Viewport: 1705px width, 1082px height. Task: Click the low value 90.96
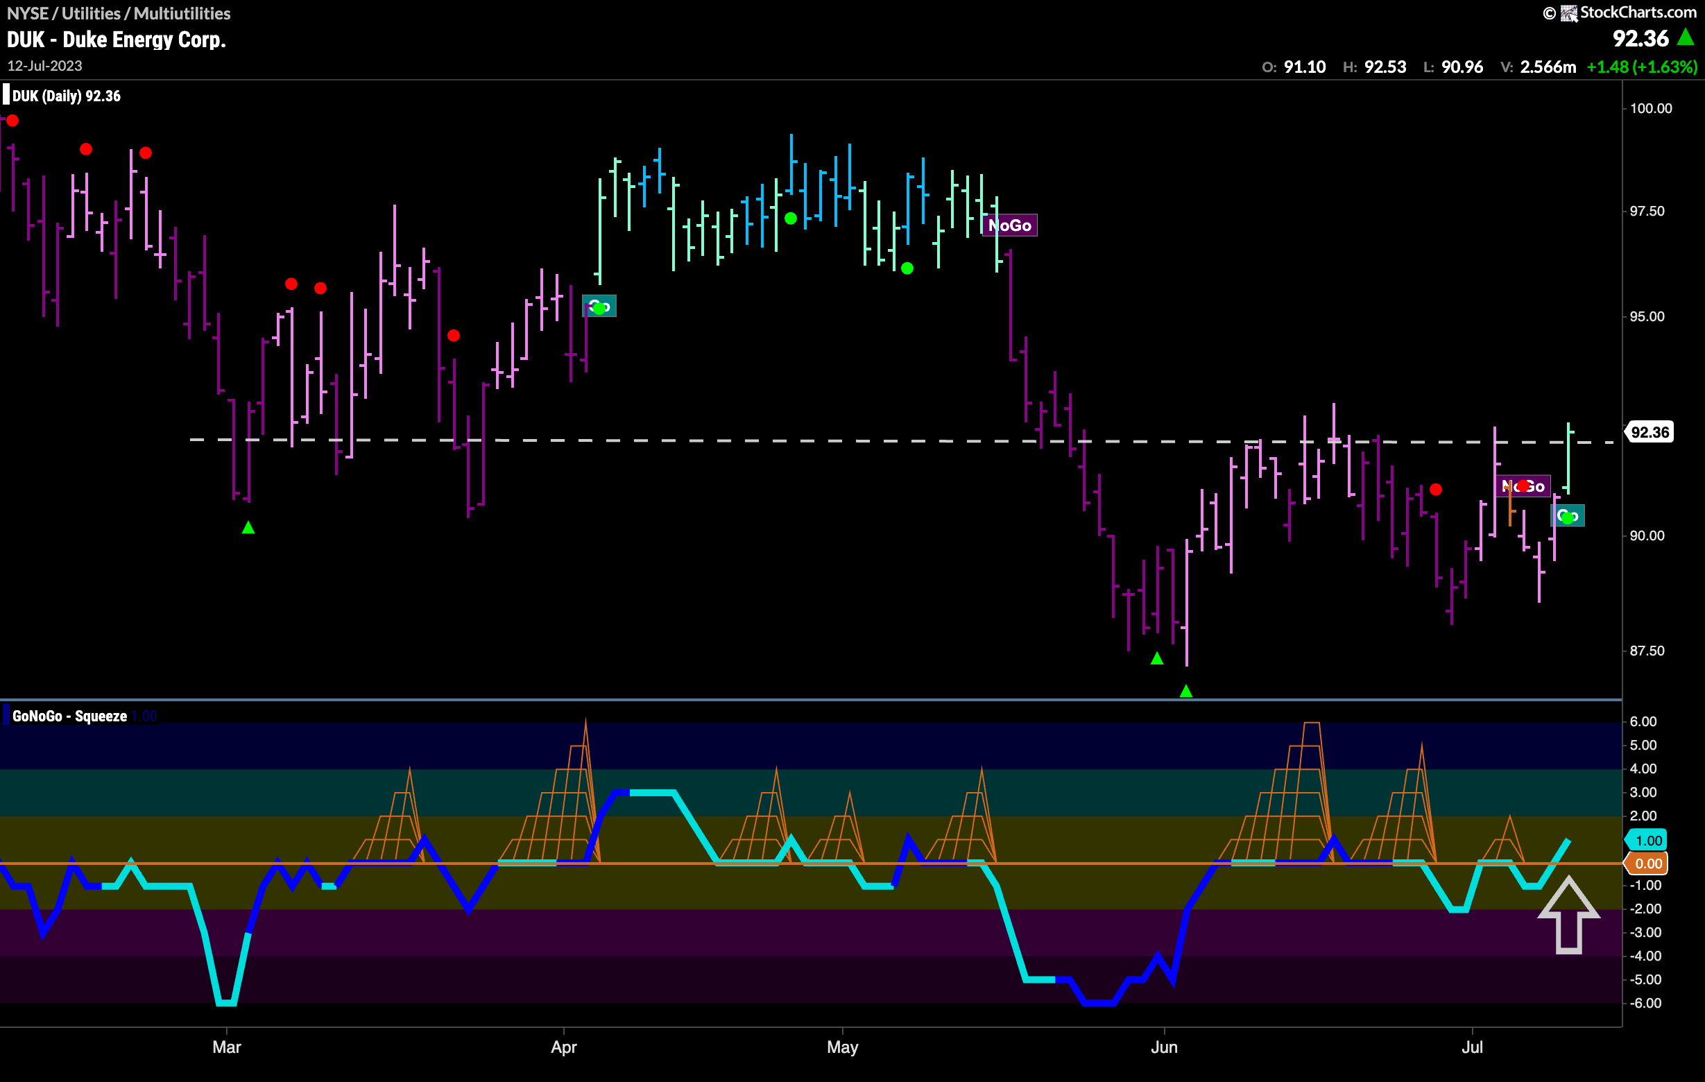click(1462, 67)
